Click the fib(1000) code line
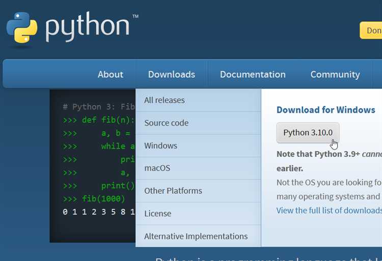Screen dimensions: 382x261 94,199
